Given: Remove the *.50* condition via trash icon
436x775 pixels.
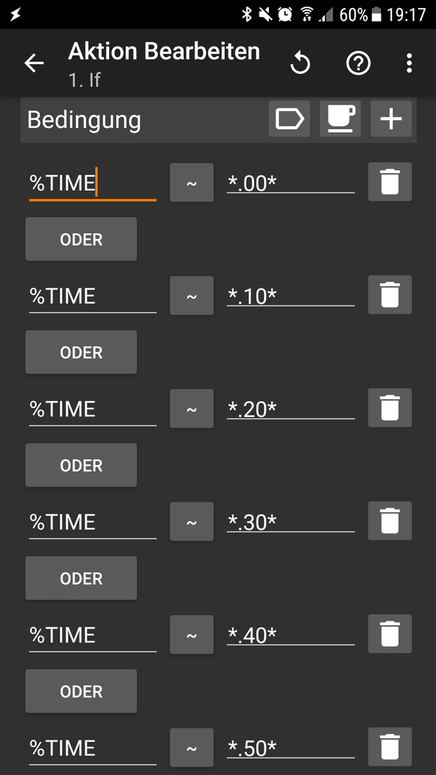Looking at the screenshot, I should pos(389,747).
